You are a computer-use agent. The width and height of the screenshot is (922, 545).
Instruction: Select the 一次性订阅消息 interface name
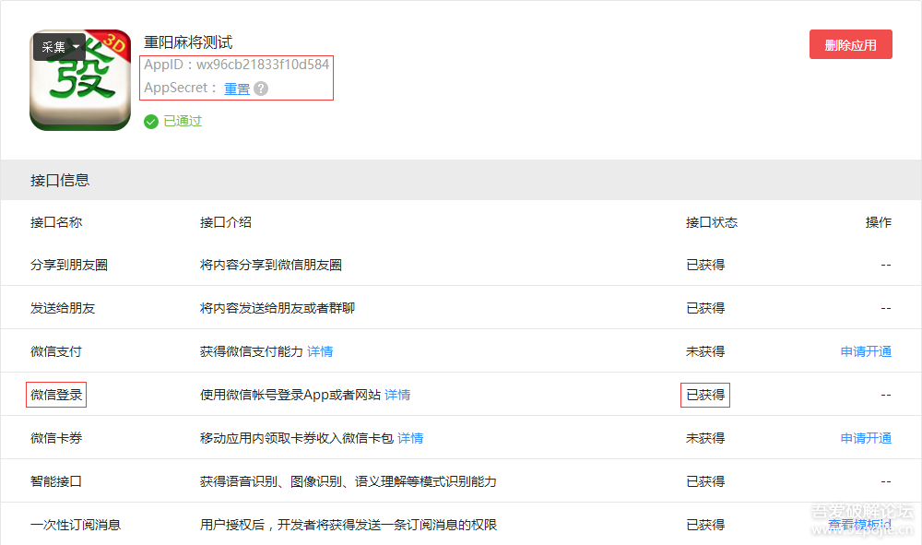tap(76, 525)
